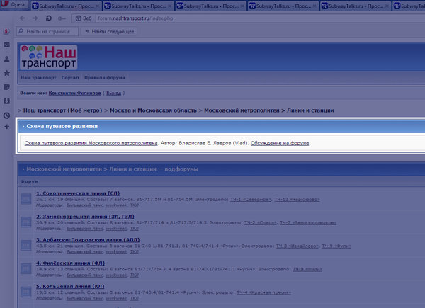Open the Yandex panel in the sidebar
425x308 pixels.
click(6, 32)
